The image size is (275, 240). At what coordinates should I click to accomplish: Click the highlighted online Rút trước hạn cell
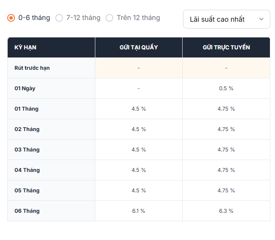click(x=226, y=68)
